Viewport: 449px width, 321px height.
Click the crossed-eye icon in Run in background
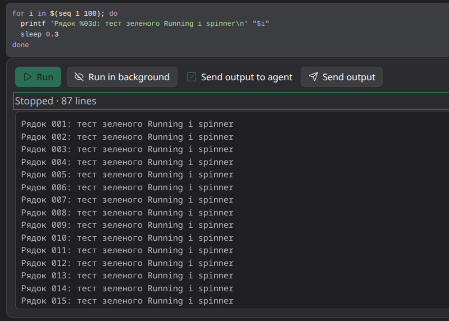tap(79, 77)
